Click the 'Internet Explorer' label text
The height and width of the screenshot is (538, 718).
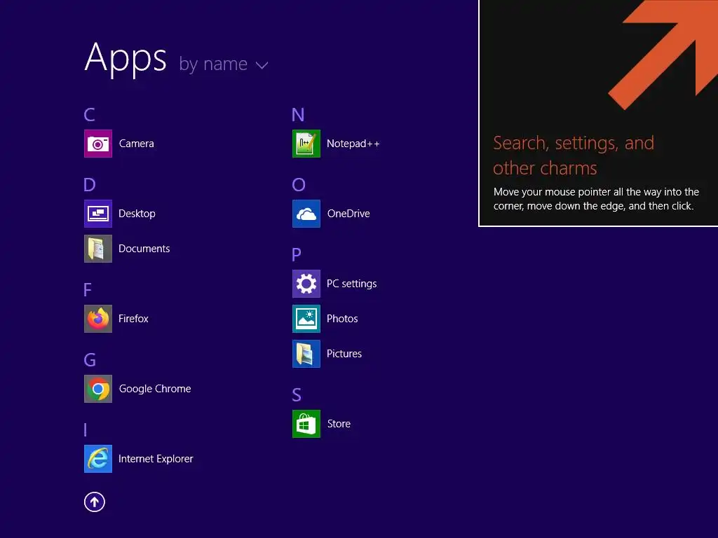tap(156, 459)
